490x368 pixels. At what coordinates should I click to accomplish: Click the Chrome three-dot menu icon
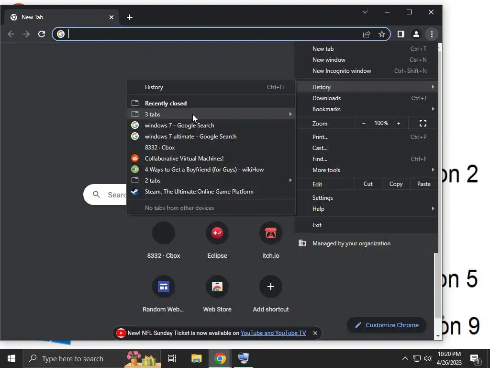[432, 34]
